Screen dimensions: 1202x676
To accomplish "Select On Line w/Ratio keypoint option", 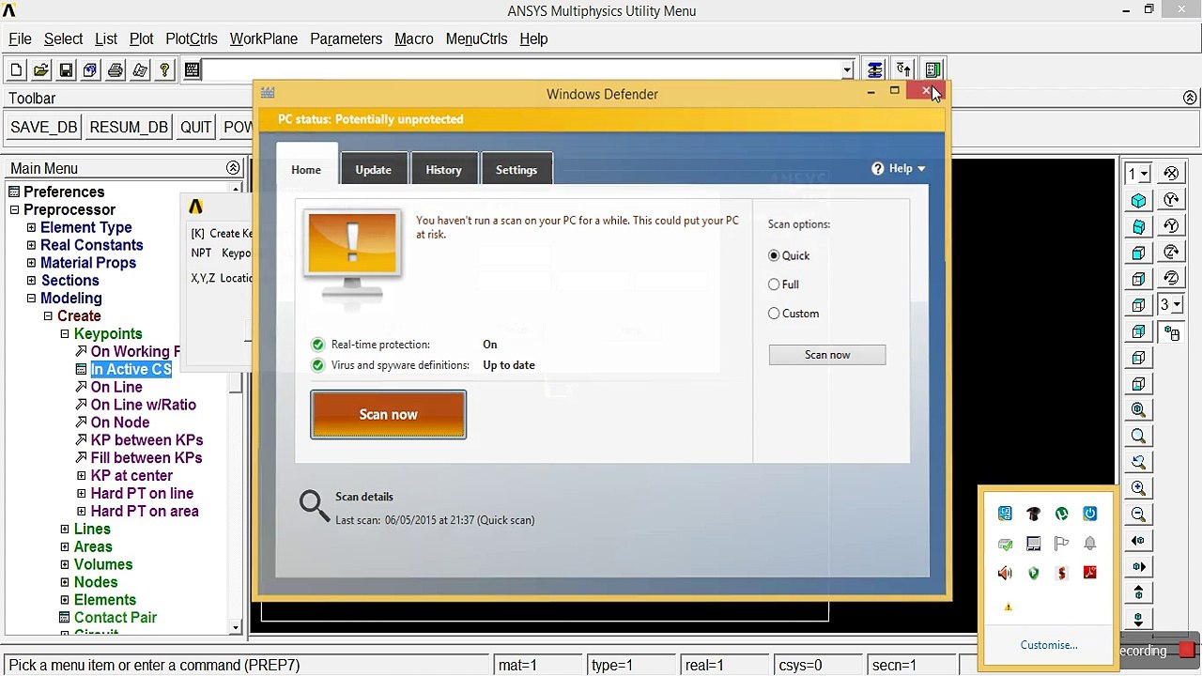I will click(144, 405).
